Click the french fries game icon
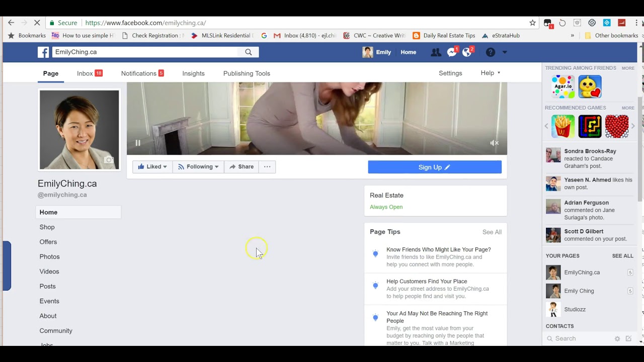The image size is (644, 362). coord(563,126)
